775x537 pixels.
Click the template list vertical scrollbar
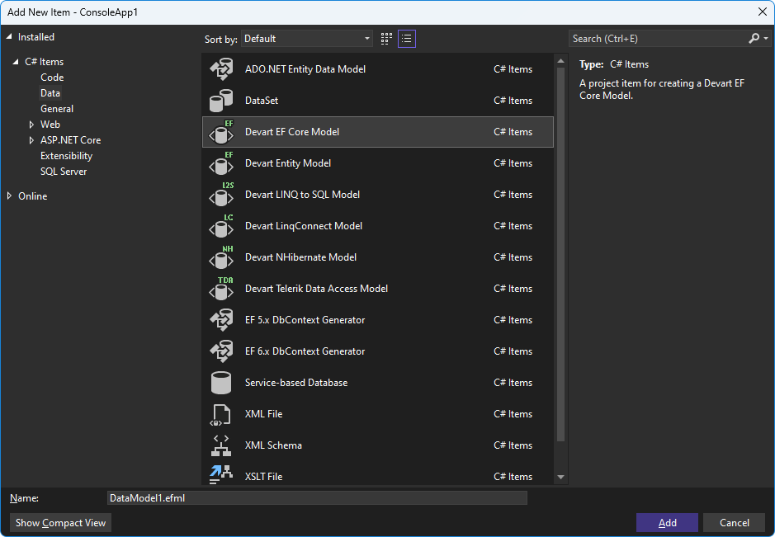click(x=561, y=247)
